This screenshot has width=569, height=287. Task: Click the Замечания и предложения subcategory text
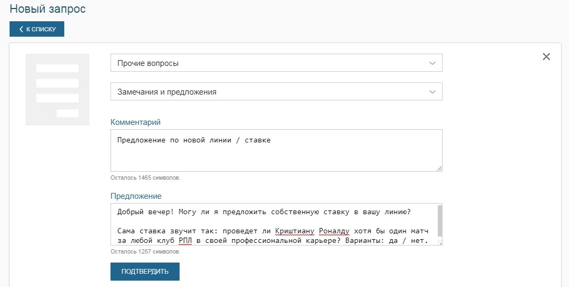click(x=167, y=92)
